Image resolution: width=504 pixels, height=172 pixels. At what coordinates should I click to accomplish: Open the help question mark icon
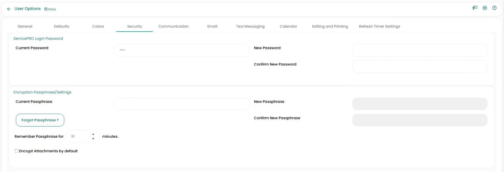coord(494,8)
